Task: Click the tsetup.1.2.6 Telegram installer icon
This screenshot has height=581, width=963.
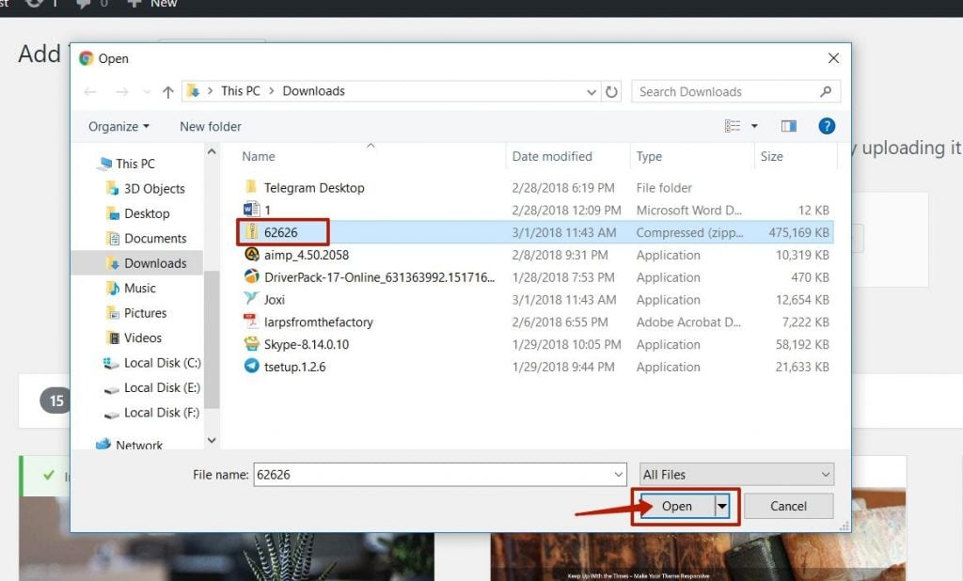Action: 252,367
